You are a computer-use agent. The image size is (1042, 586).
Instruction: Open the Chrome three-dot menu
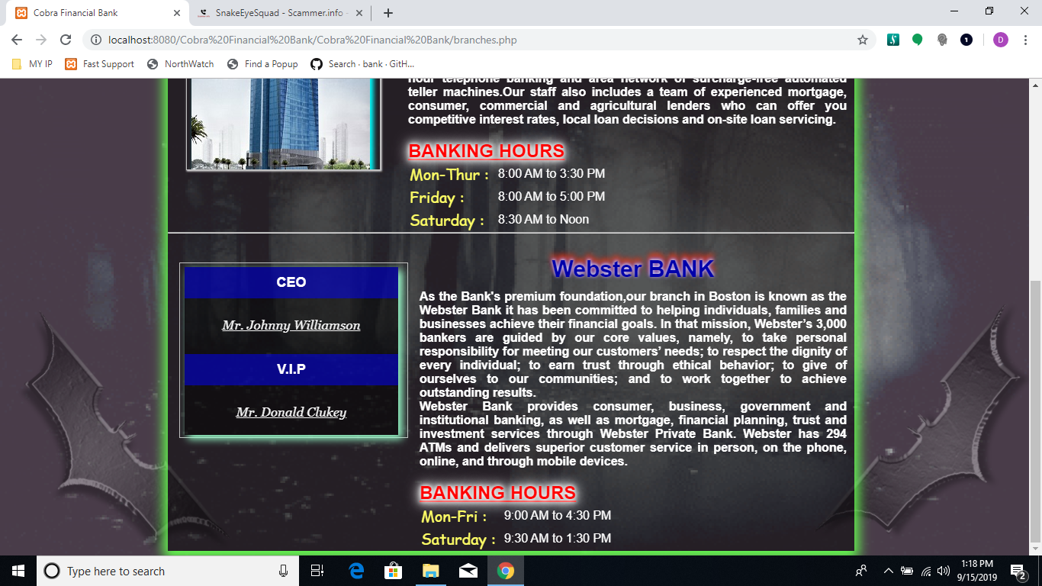coord(1024,40)
